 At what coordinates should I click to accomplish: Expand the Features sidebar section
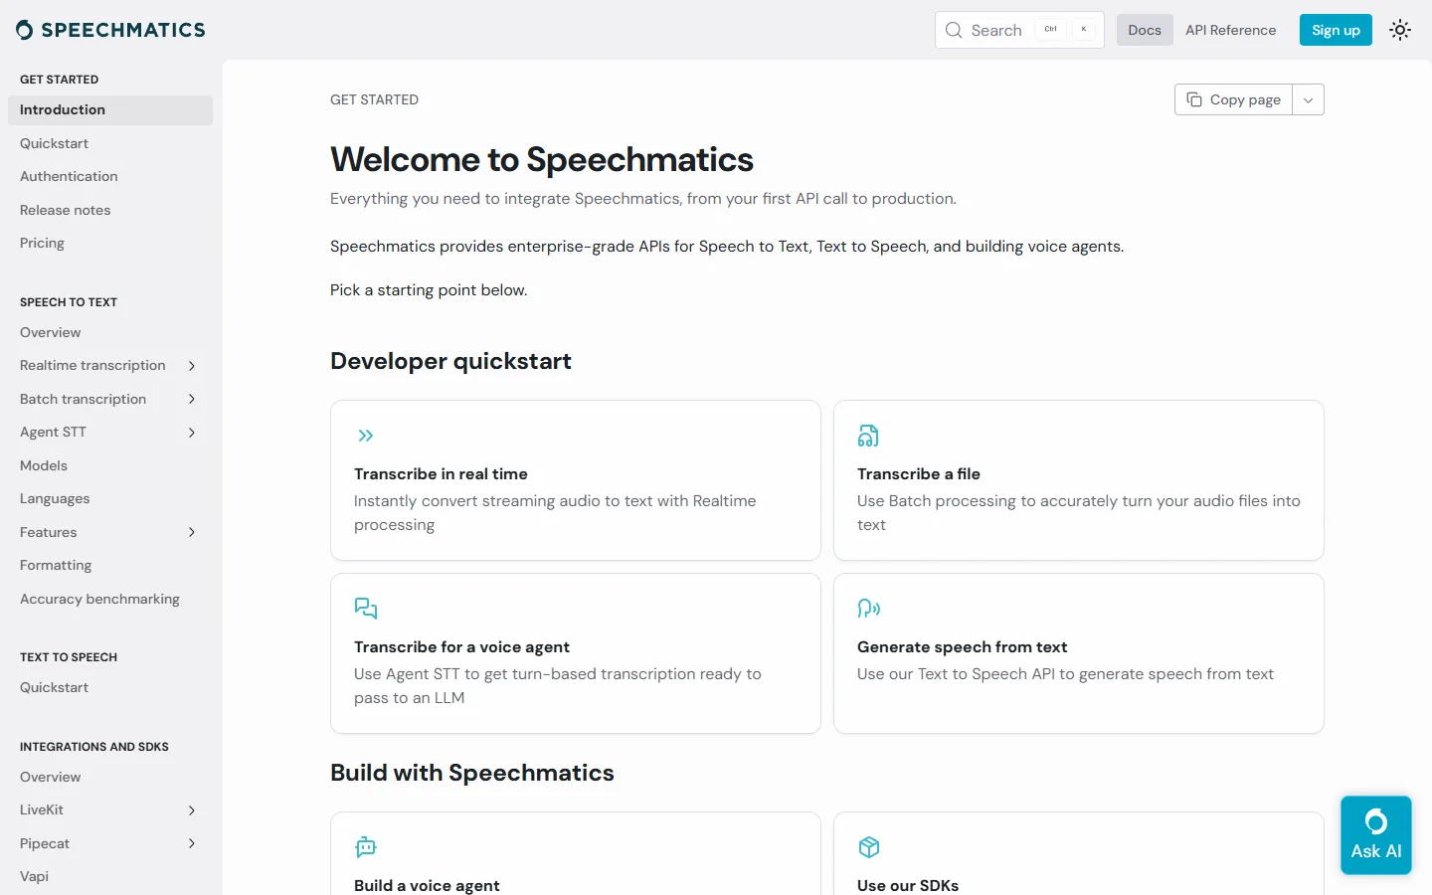[x=192, y=532]
